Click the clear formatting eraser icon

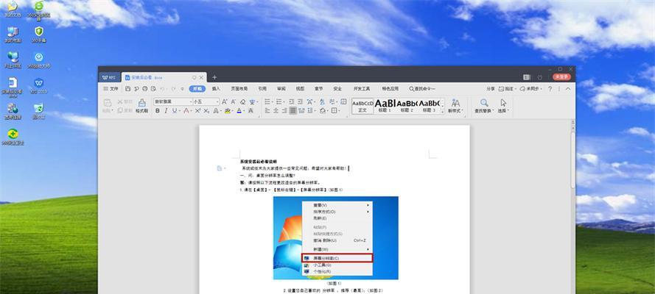pos(242,101)
